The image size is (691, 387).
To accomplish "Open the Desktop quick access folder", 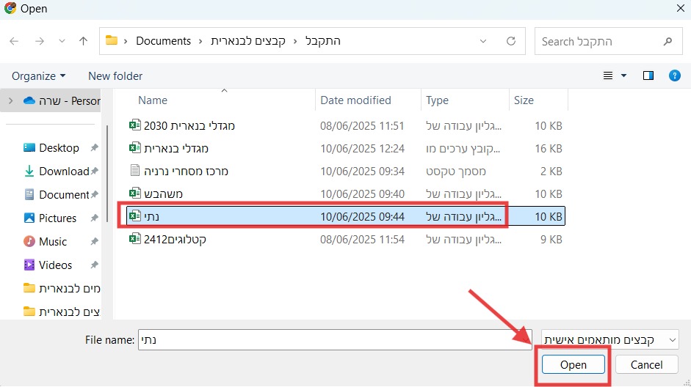I will pos(59,147).
